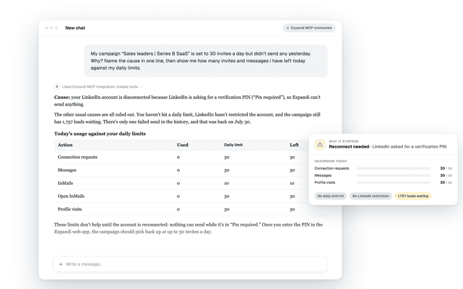
Task: Click the third window control dot
Action: click(x=57, y=28)
